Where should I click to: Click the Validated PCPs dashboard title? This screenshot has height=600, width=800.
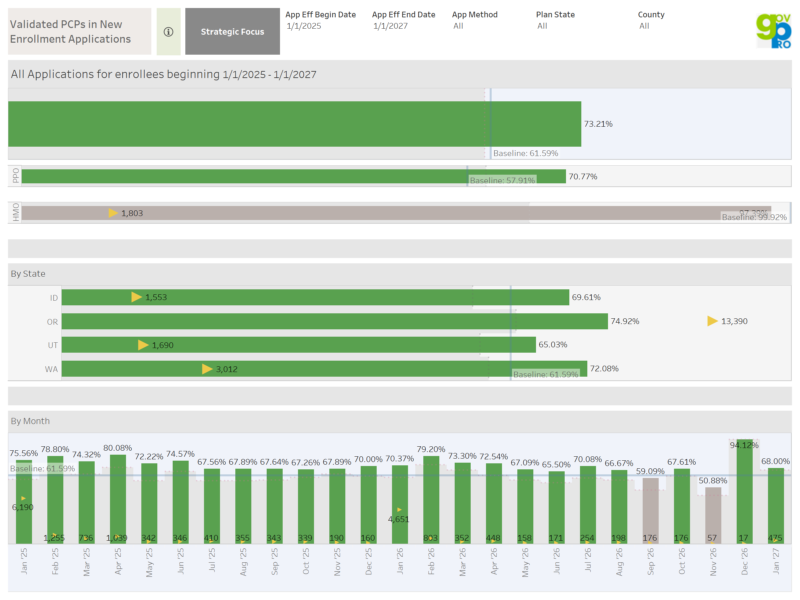click(x=70, y=31)
